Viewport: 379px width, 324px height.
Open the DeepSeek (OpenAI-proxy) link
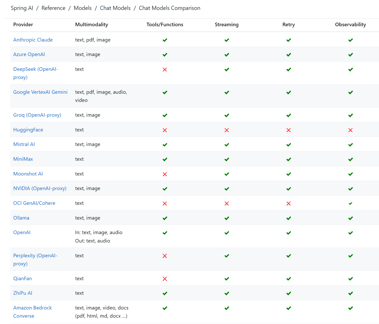tap(36, 73)
